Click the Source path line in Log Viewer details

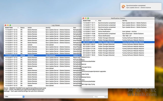click(25, 88)
